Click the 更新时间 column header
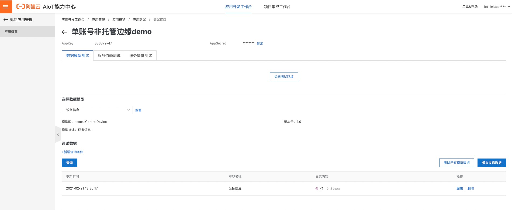The height and width of the screenshot is (210, 512). [72, 177]
